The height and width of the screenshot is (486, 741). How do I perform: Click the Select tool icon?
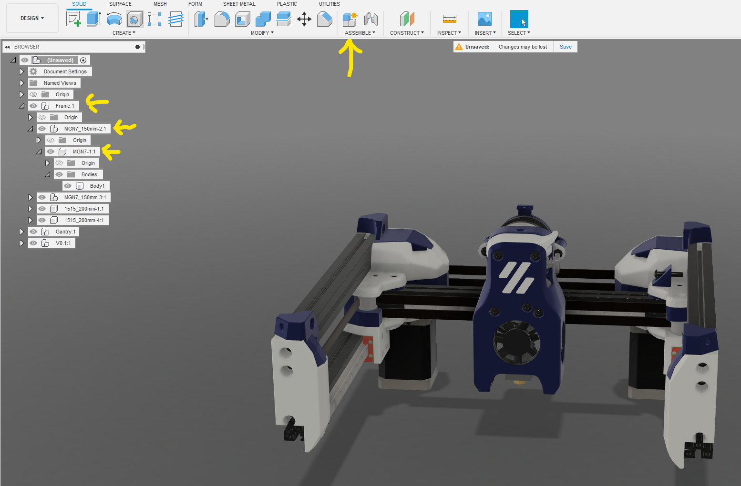click(519, 19)
